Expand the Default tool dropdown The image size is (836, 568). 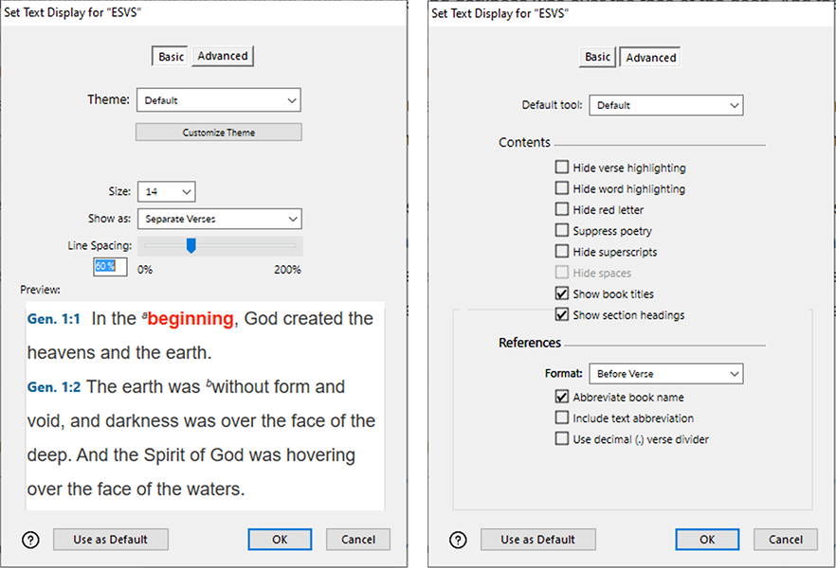(665, 105)
